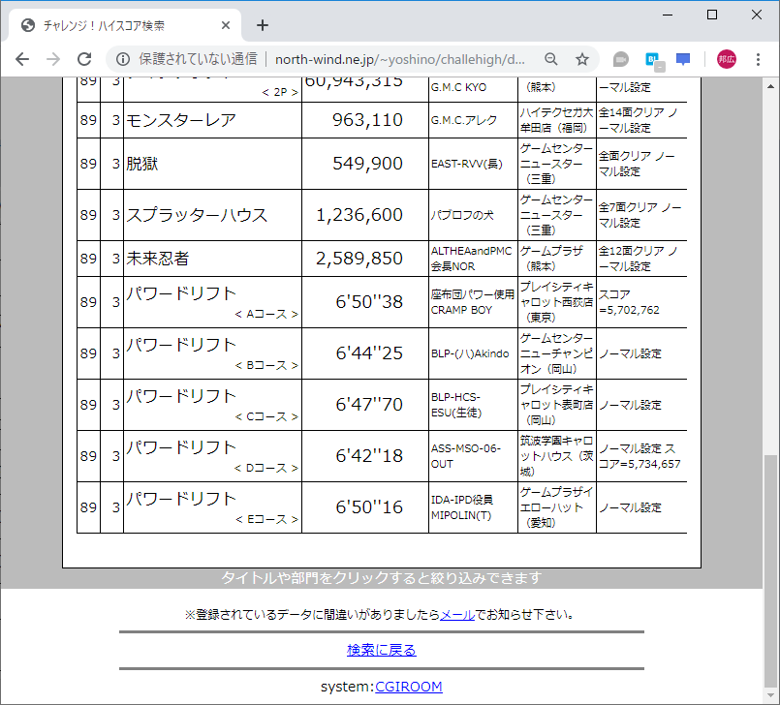Filter by the < Aコース > category

[x=266, y=314]
